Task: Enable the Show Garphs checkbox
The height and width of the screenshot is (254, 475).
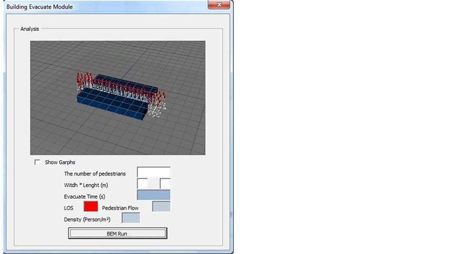Action: tap(37, 162)
